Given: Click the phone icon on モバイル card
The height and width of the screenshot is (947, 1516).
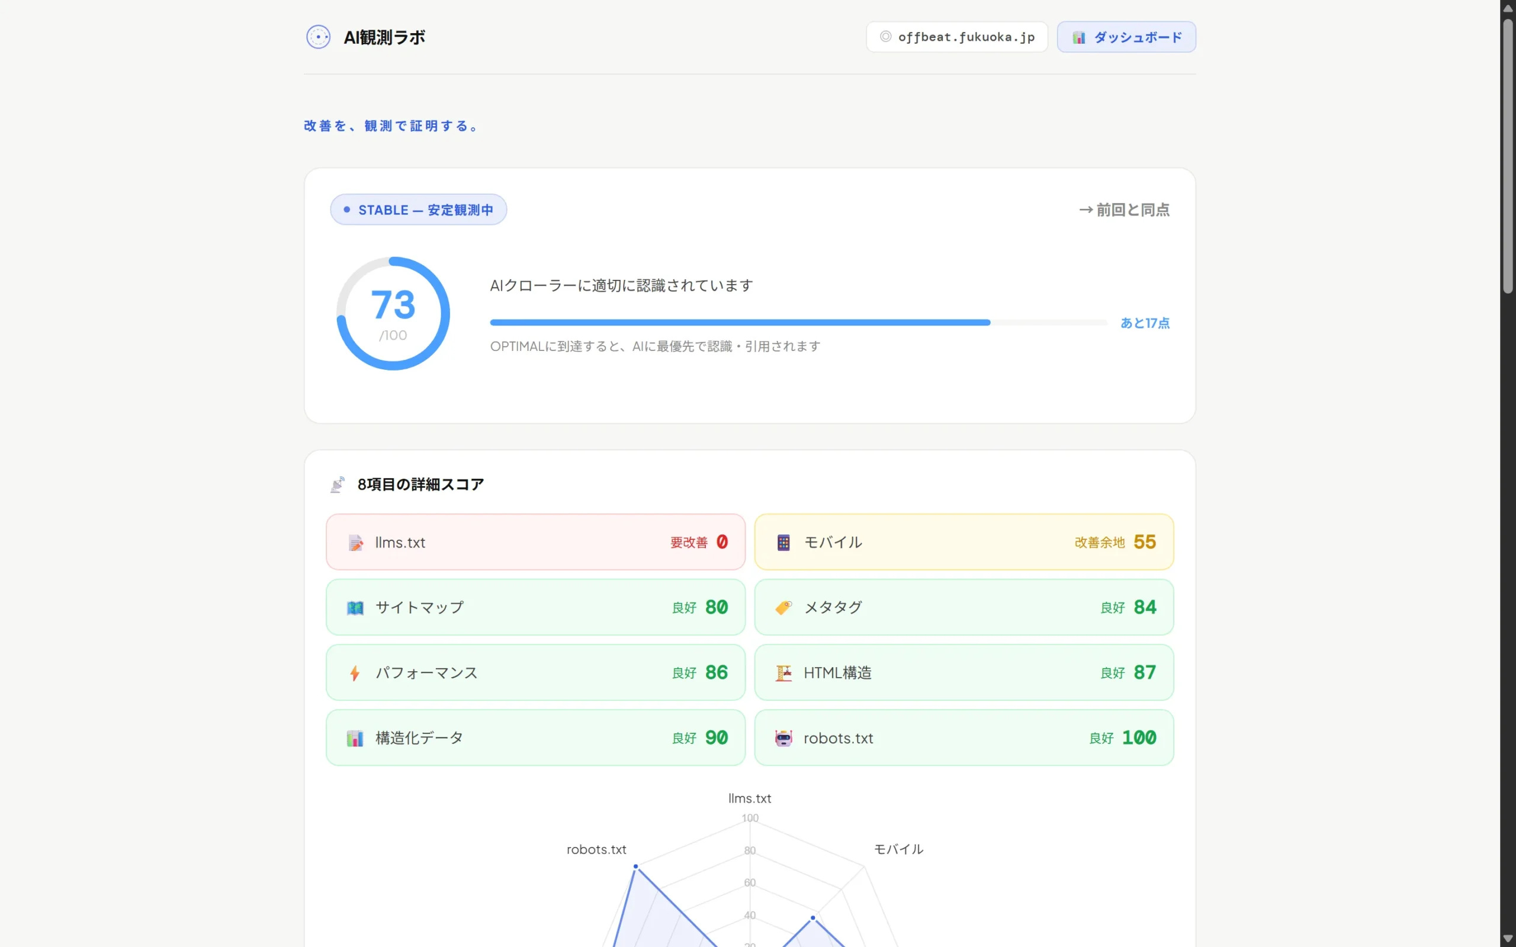Looking at the screenshot, I should click(x=783, y=542).
